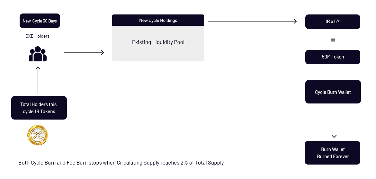Click the upward arrow below DXB Holders
376x179 pixels.
point(38,80)
